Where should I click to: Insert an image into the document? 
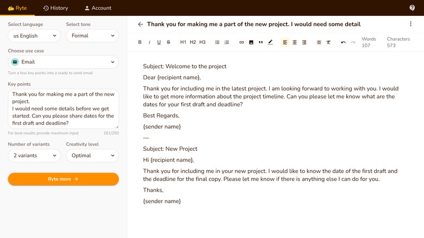click(251, 42)
